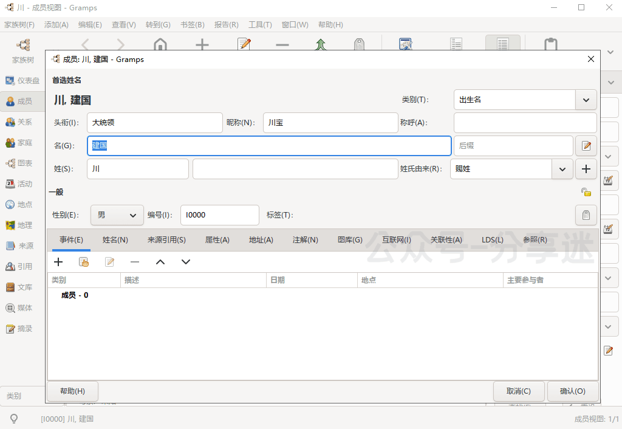Expand the 类别 dropdown showing 出生名
This screenshot has height=429, width=622.
pyautogui.click(x=586, y=100)
